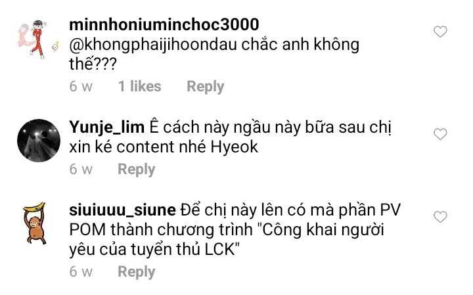This screenshot has width=473, height=295.
Task: Click the 6 w timestamp under siuiuuu_siune's comment
Action: [81, 272]
